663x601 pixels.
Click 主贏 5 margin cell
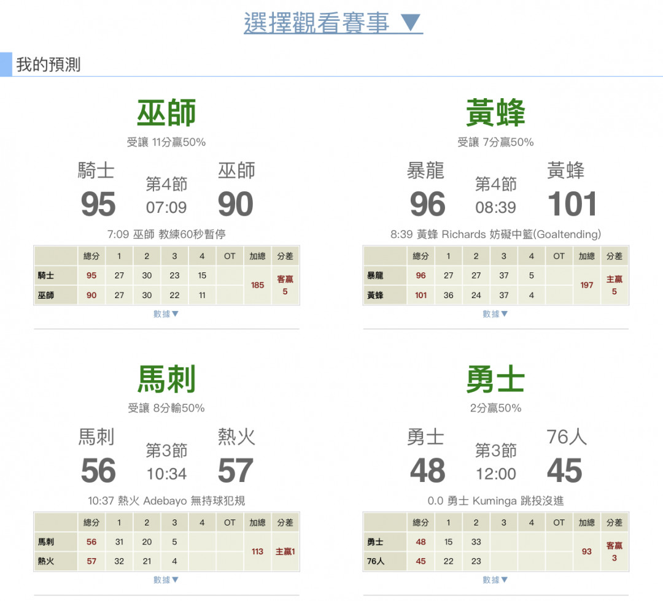(615, 285)
